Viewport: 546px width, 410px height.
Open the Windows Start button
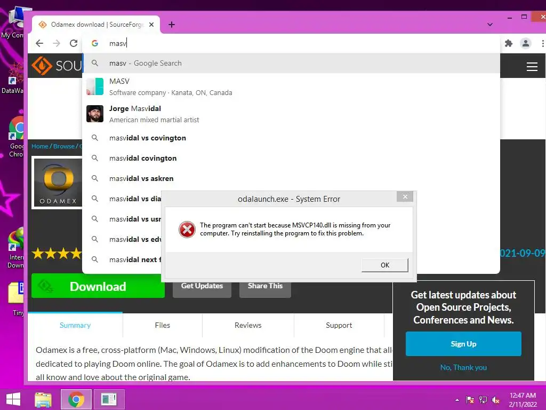tap(13, 399)
